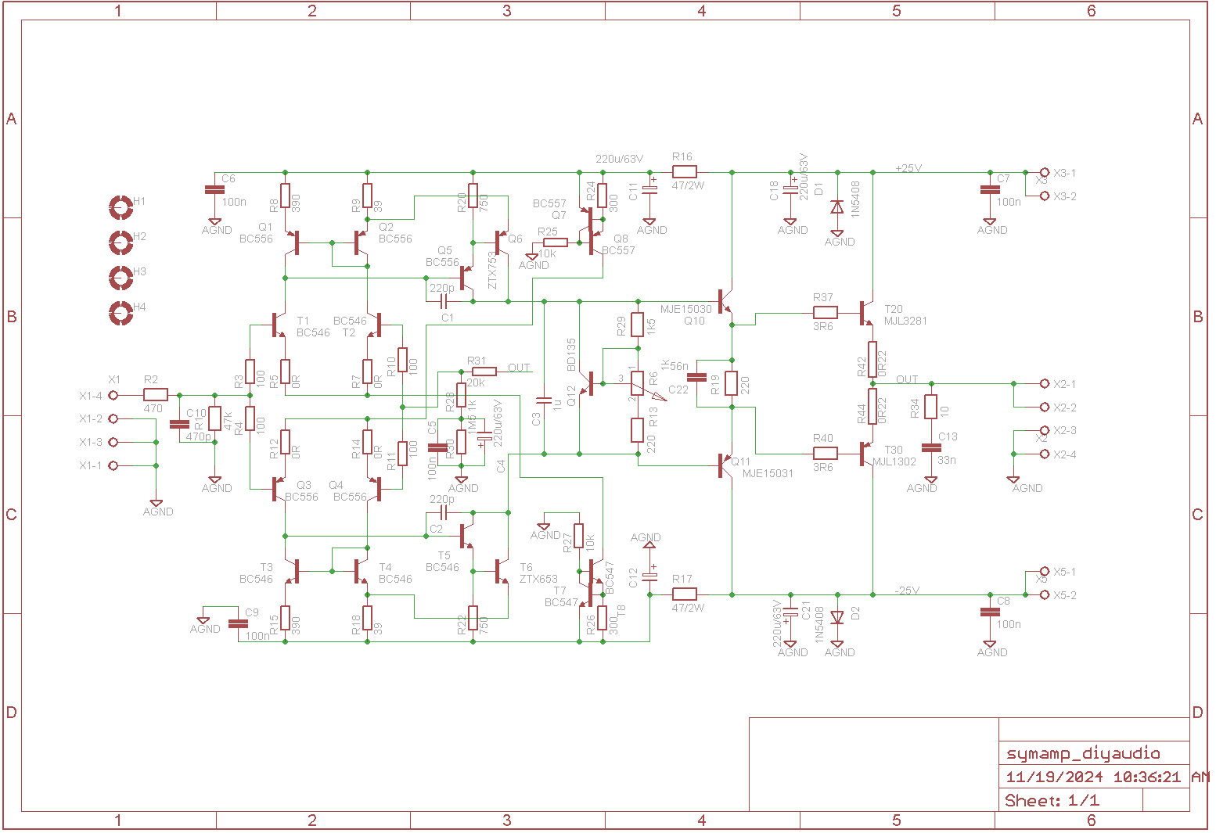Click resistor R40 3R6 symbol
Image resolution: width=1216 pixels, height=833 pixels.
825,454
